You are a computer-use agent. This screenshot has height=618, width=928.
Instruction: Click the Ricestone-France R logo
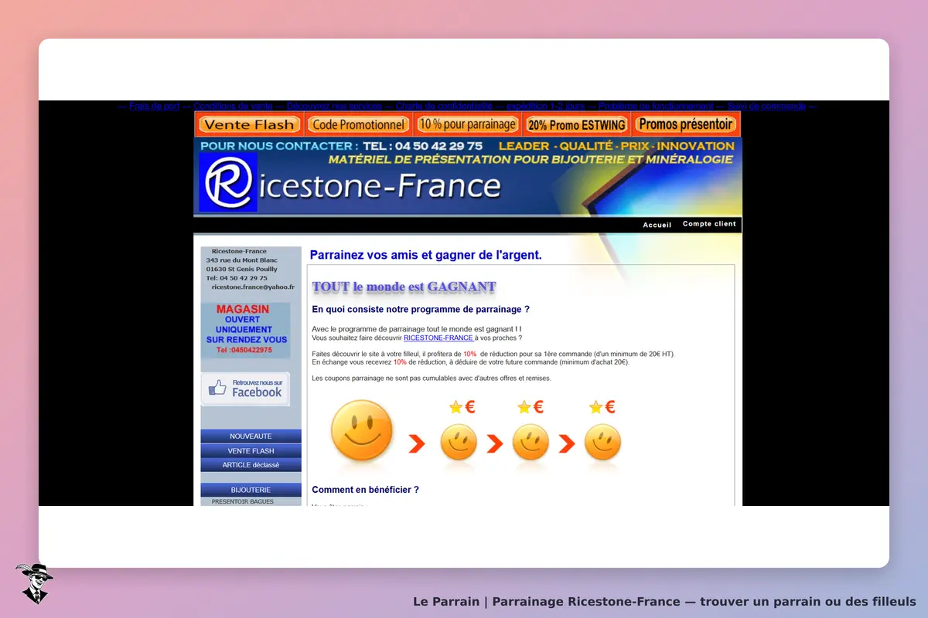(x=228, y=182)
